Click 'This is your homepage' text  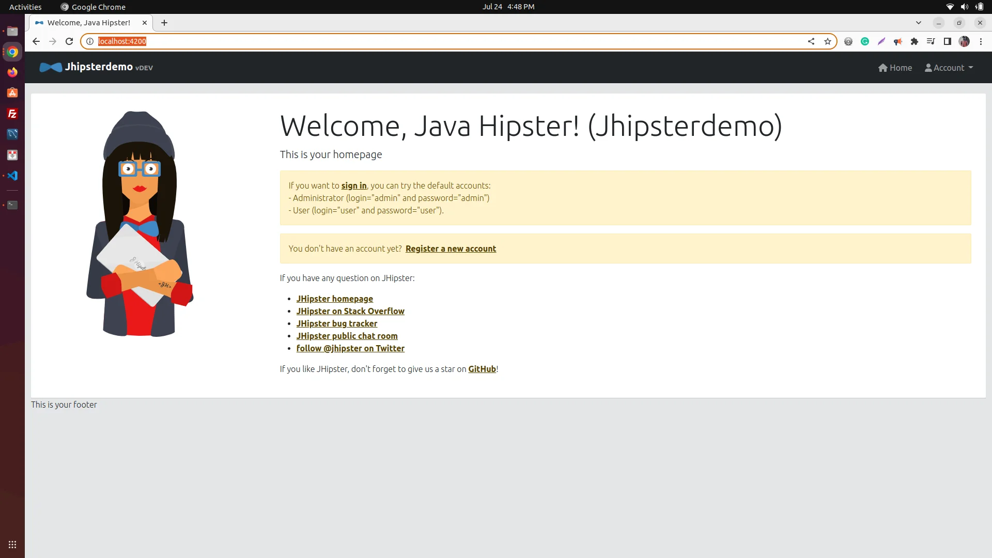tap(331, 154)
